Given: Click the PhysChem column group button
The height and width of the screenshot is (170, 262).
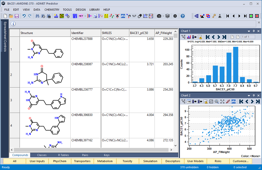Looking at the screenshot, I should [60, 161].
